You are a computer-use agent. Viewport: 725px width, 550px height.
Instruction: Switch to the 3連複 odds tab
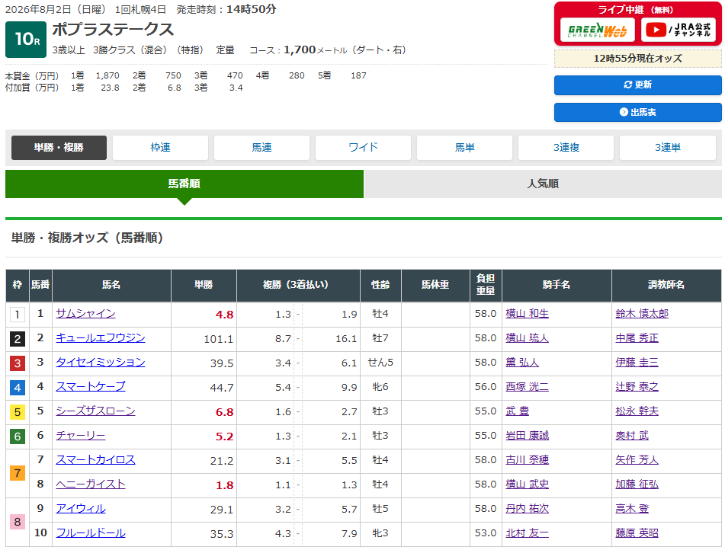[x=566, y=148]
